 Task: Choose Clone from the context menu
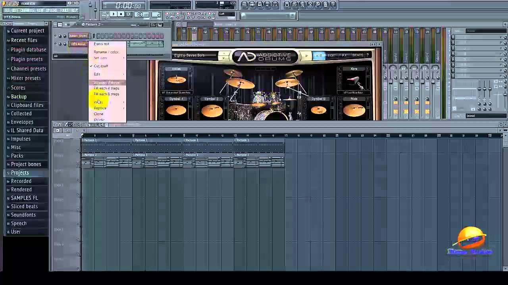[x=98, y=114]
